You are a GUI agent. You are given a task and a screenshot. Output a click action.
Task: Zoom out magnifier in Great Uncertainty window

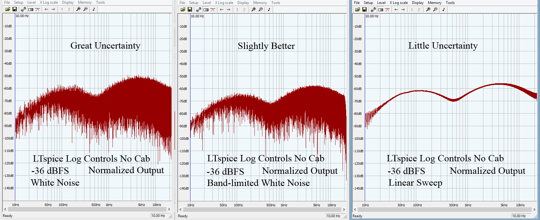click(85, 9)
